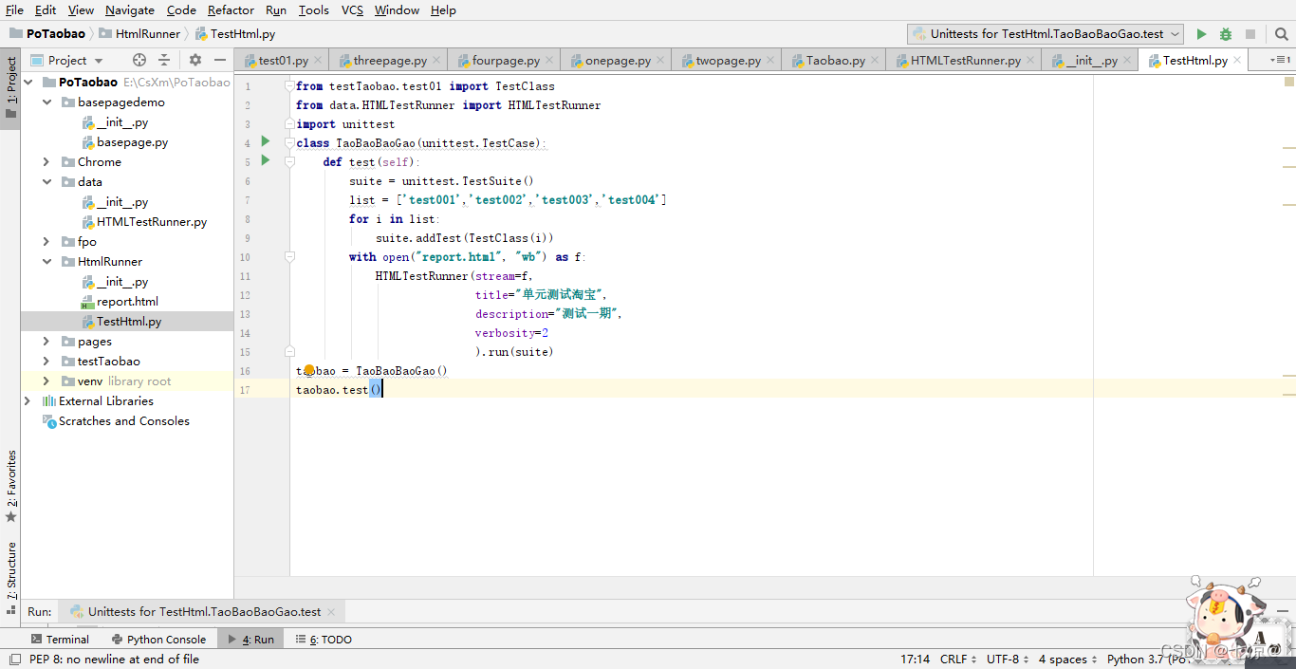Collapse the data folder
The width and height of the screenshot is (1296, 669).
pos(46,182)
